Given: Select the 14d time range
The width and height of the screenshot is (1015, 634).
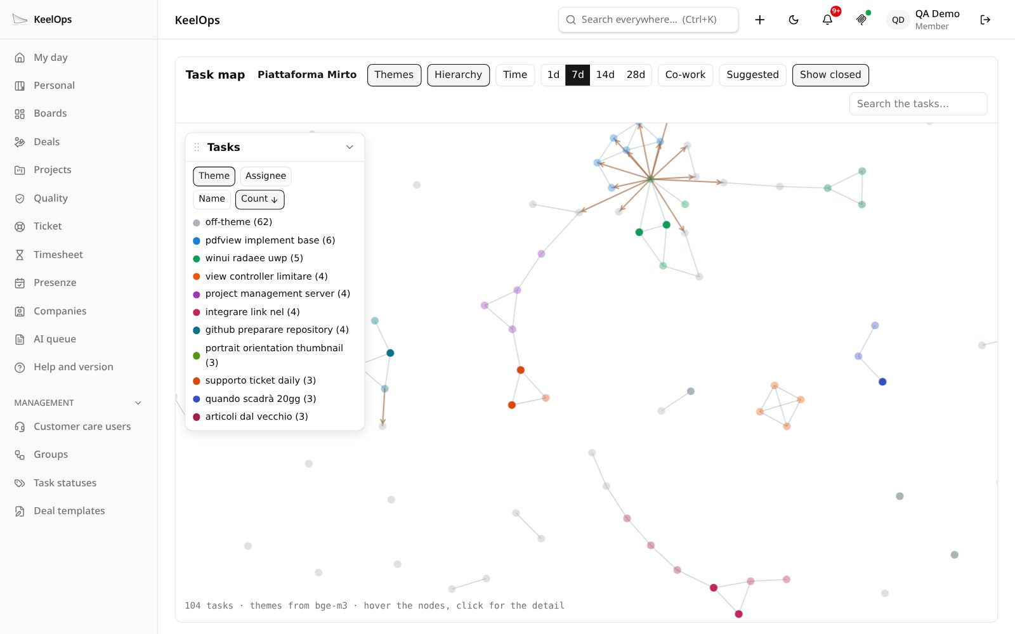Looking at the screenshot, I should tap(605, 75).
